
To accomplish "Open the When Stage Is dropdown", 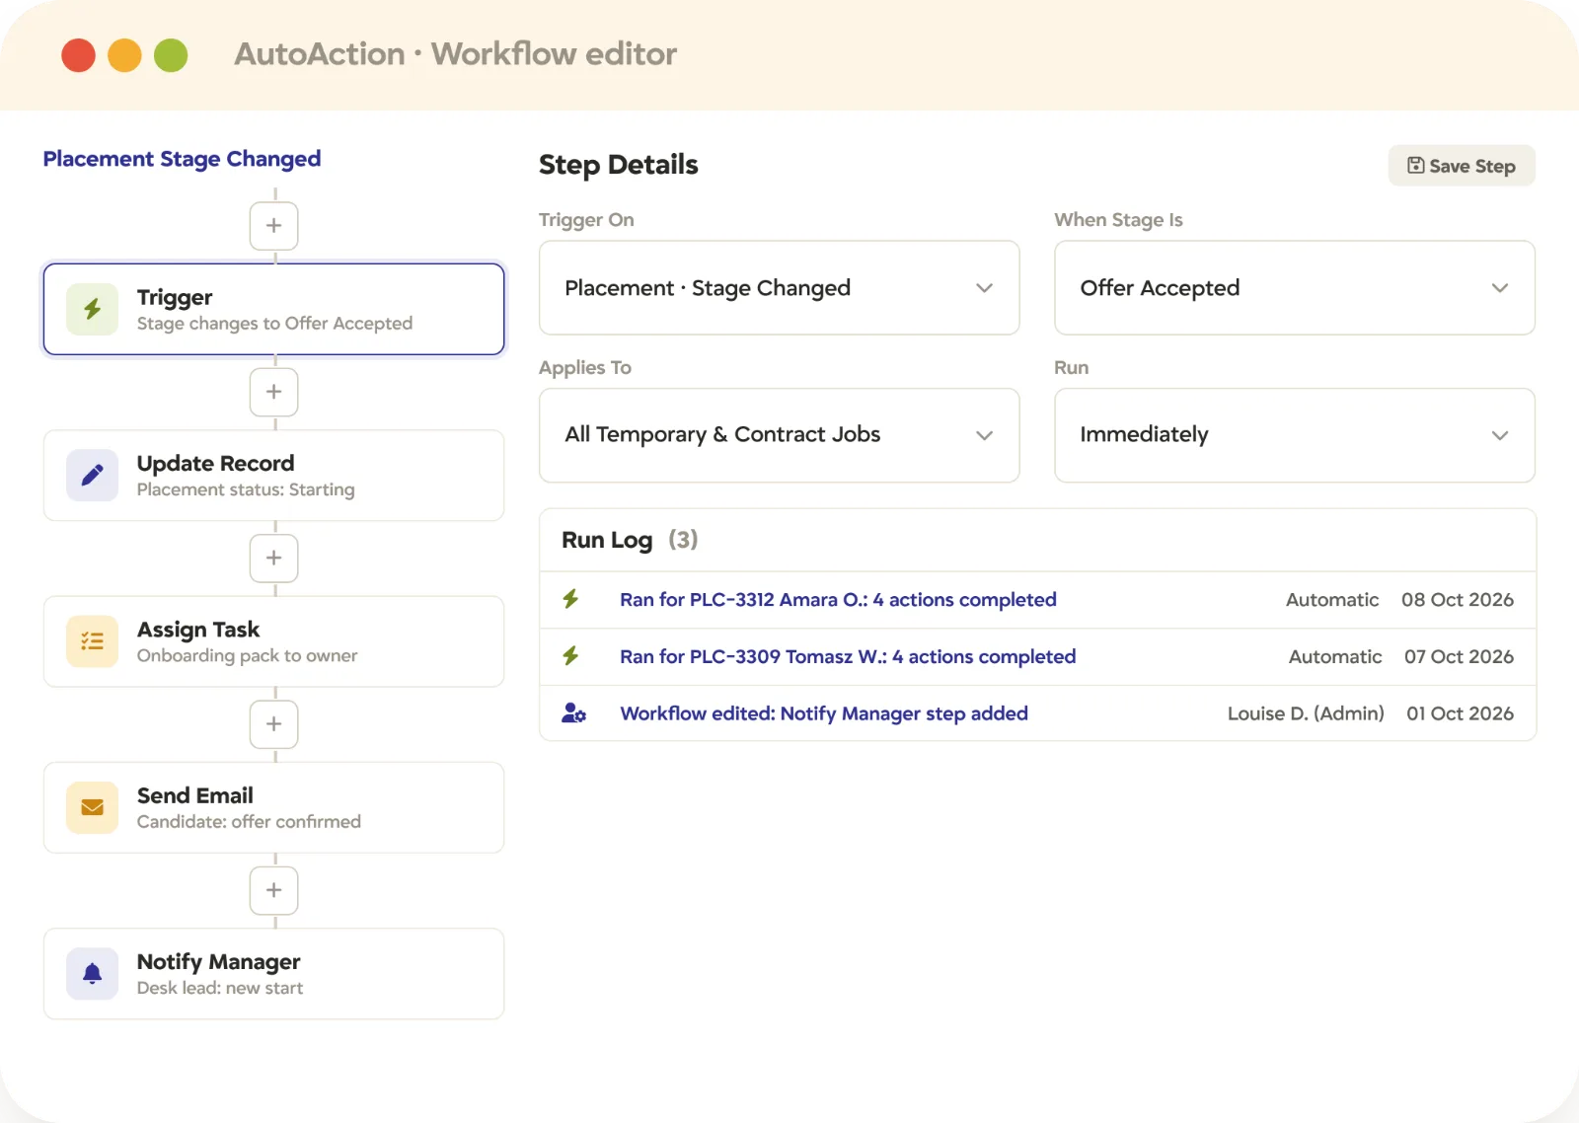I will click(1295, 288).
